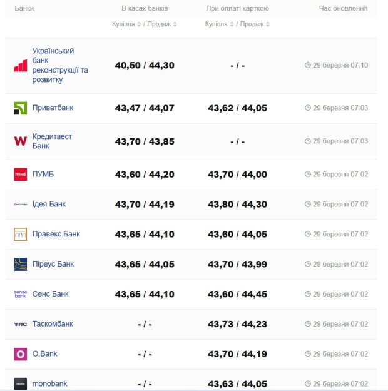
Task: Open the Ідея Банк link
Action: 49,205
